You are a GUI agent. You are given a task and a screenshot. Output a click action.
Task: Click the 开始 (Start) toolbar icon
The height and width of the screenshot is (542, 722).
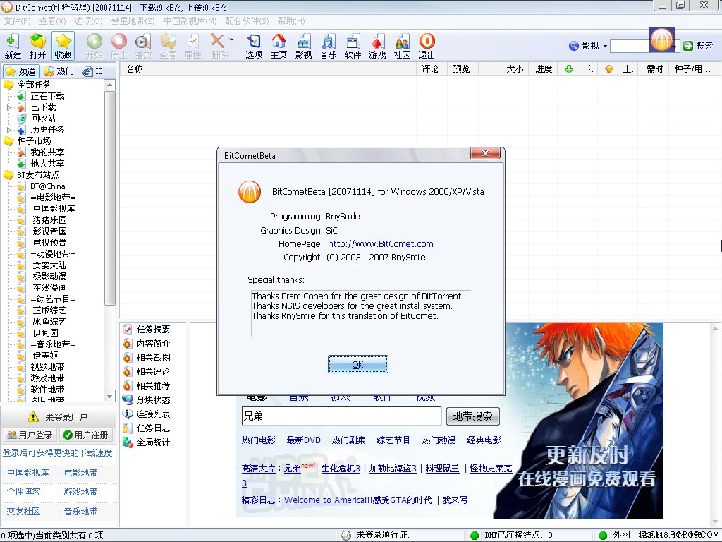pyautogui.click(x=94, y=46)
